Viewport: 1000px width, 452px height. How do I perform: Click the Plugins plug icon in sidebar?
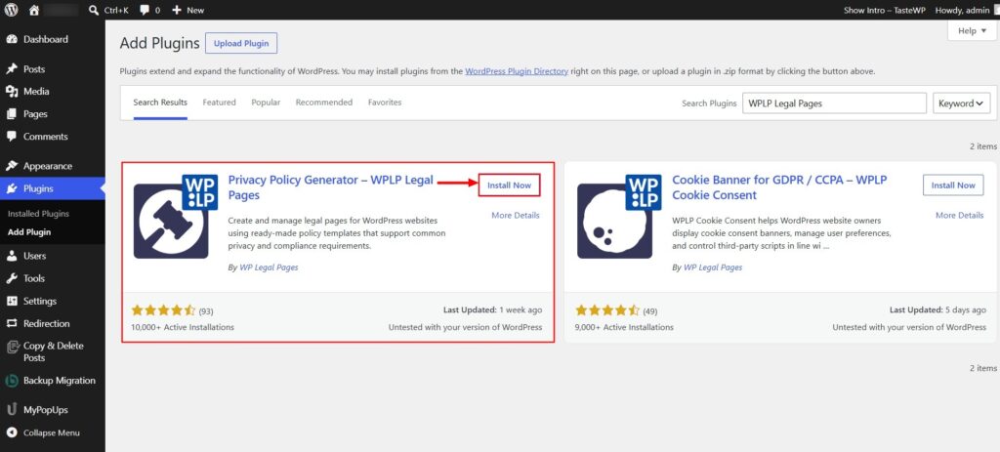pos(12,188)
